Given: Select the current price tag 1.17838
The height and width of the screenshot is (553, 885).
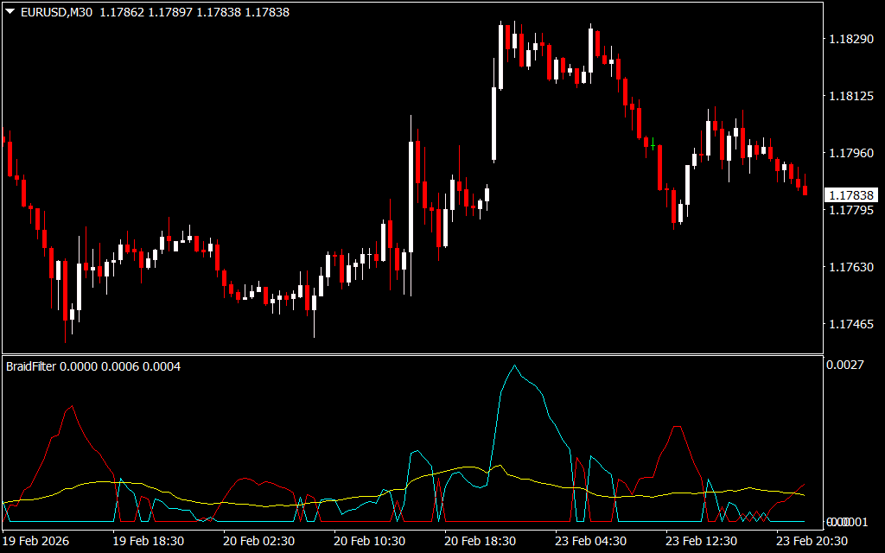Looking at the screenshot, I should pos(851,195).
